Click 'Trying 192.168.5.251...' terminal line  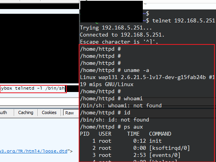point(116,28)
